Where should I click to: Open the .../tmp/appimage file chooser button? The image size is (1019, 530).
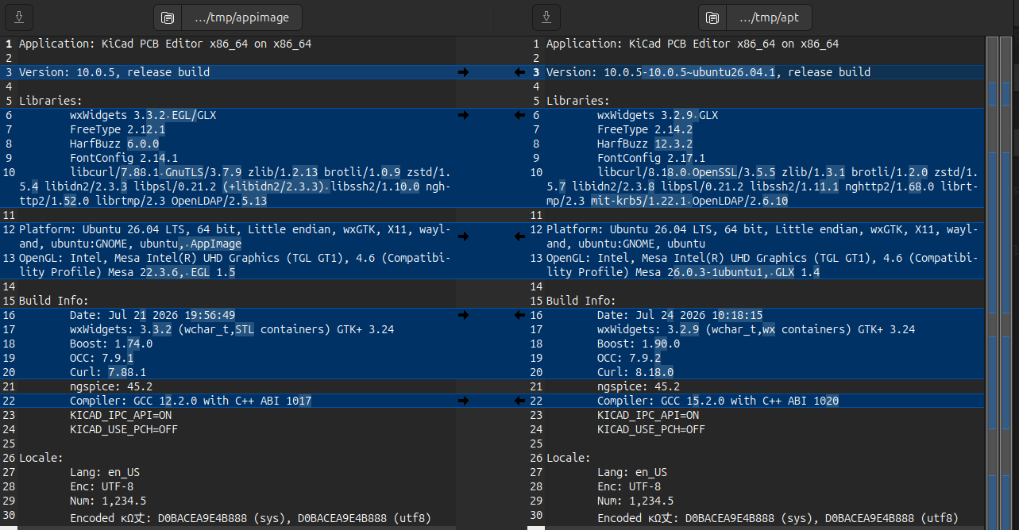click(228, 17)
